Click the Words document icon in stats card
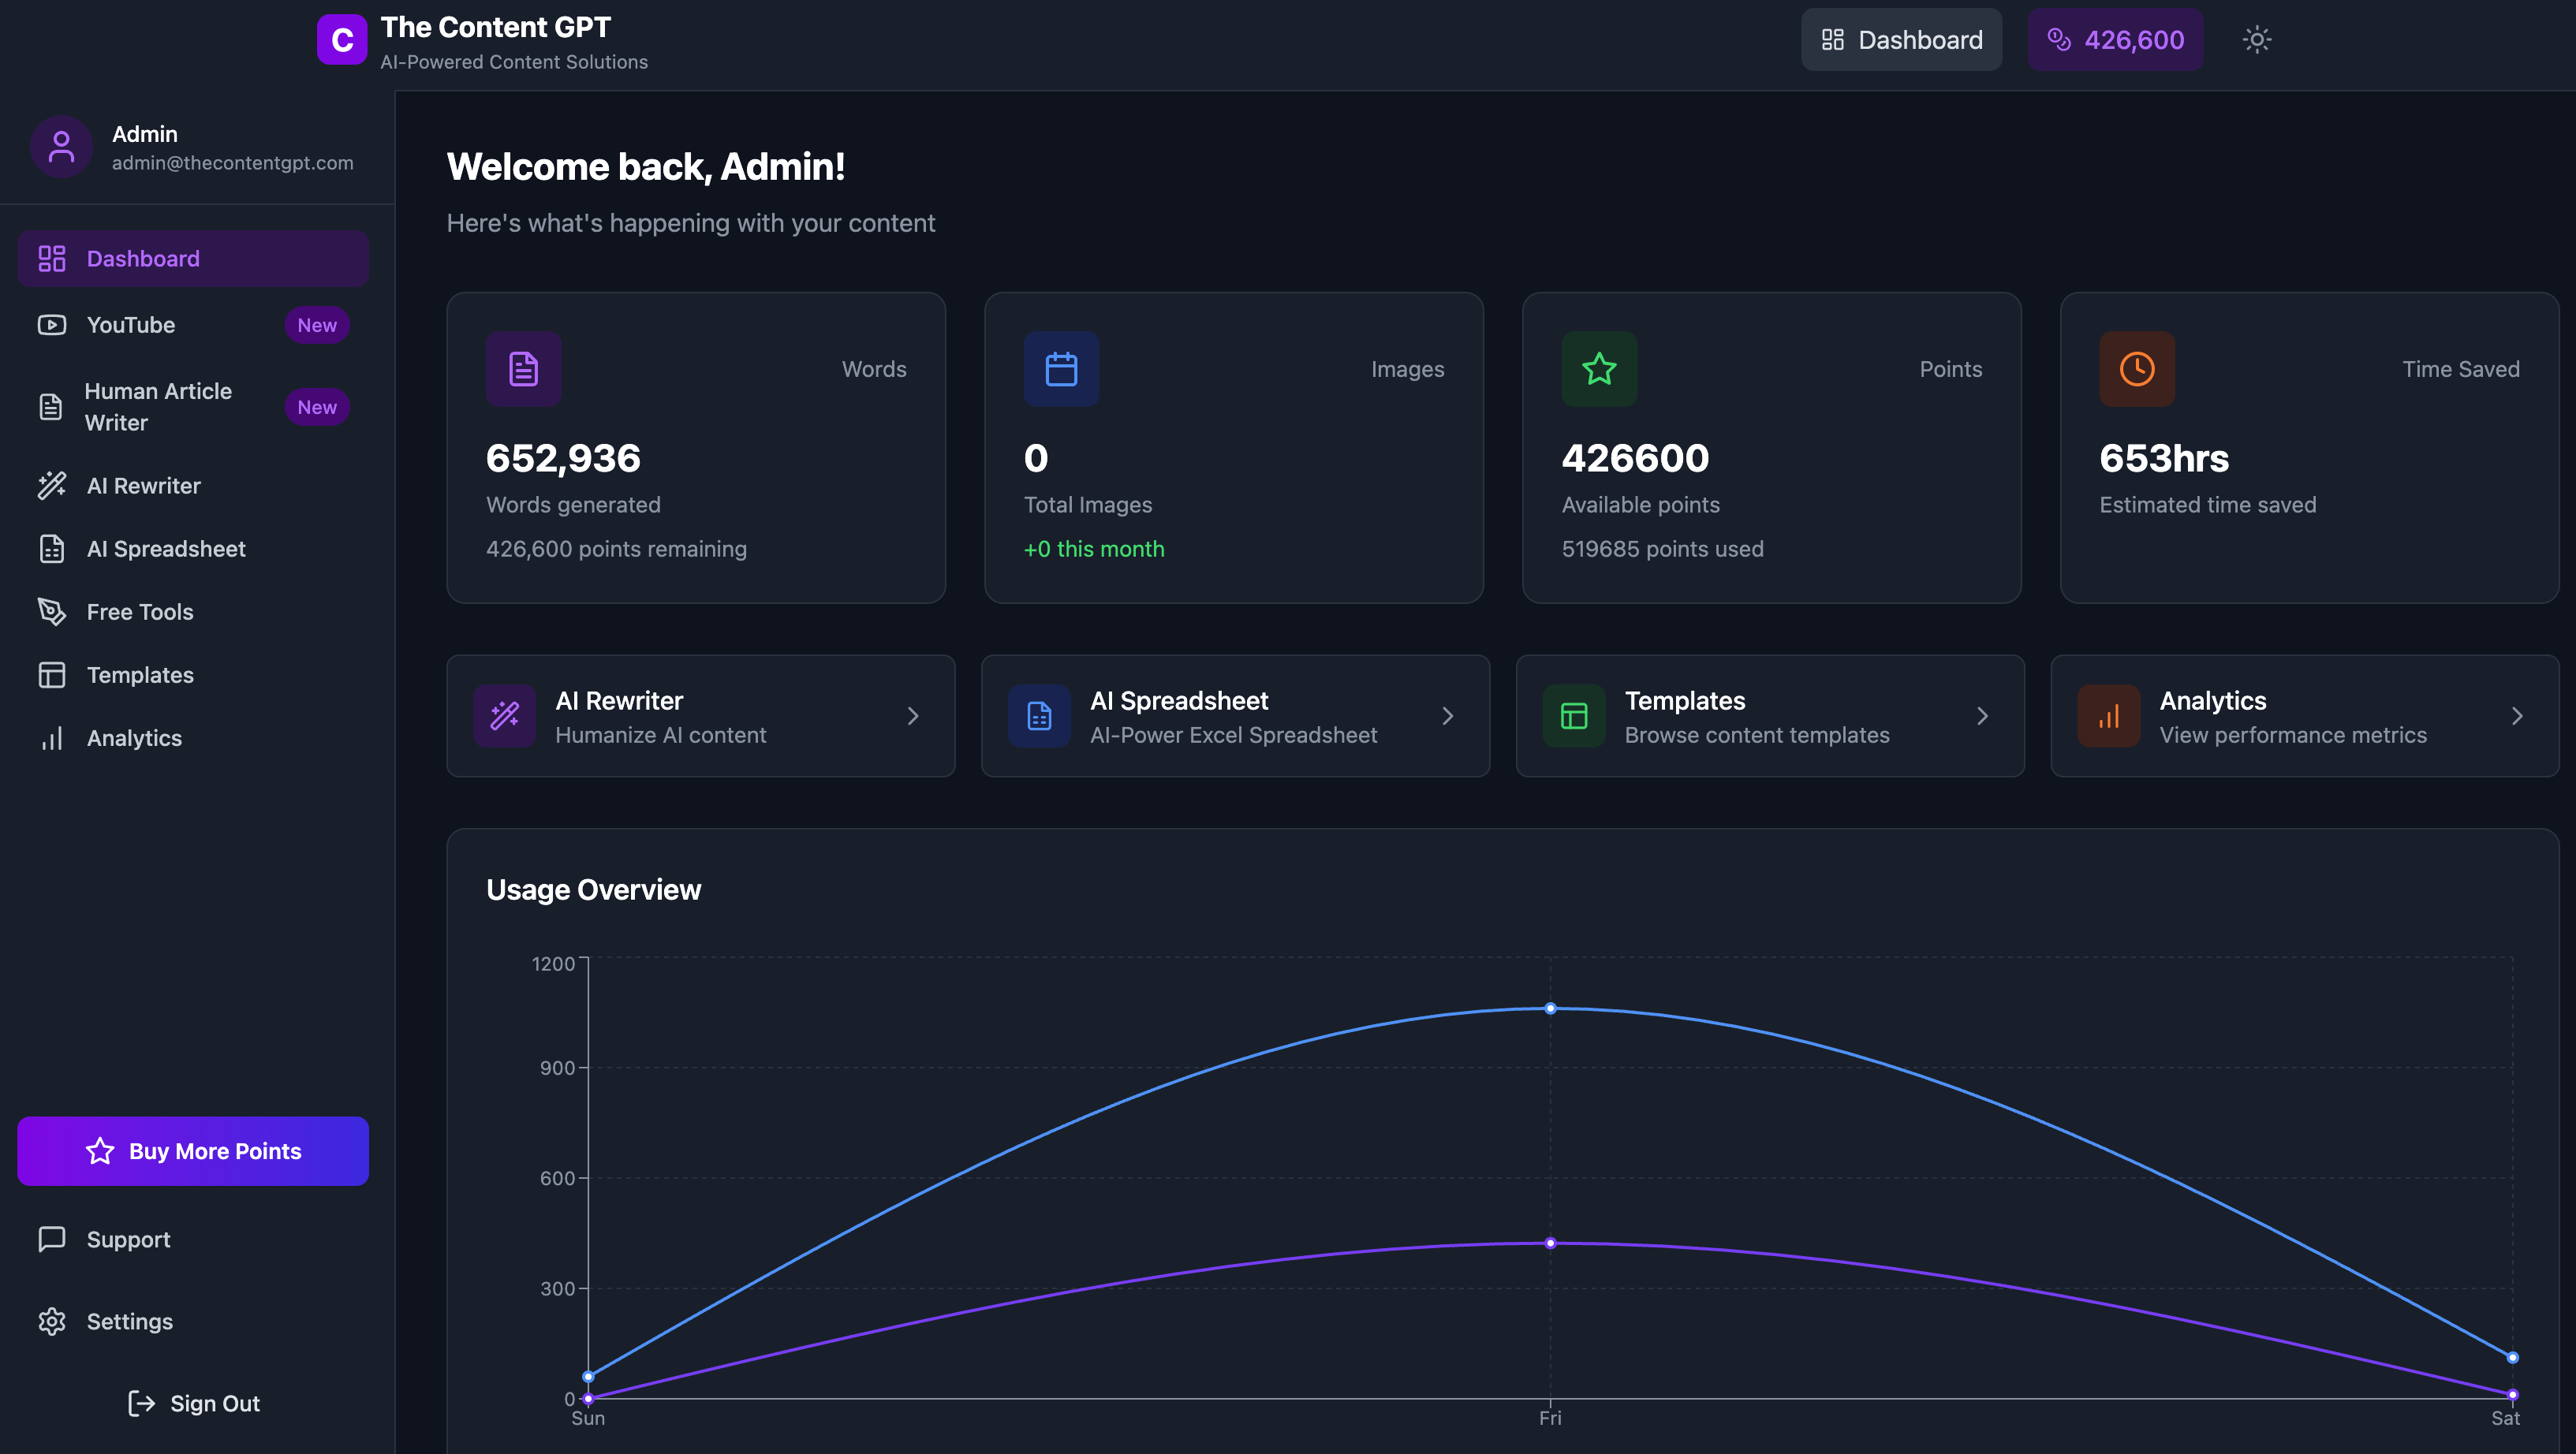2576x1454 pixels. point(523,369)
